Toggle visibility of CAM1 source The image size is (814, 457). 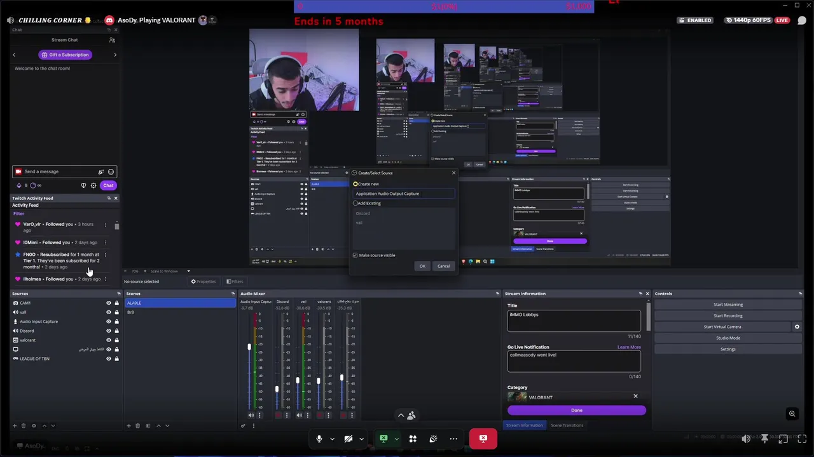click(109, 303)
